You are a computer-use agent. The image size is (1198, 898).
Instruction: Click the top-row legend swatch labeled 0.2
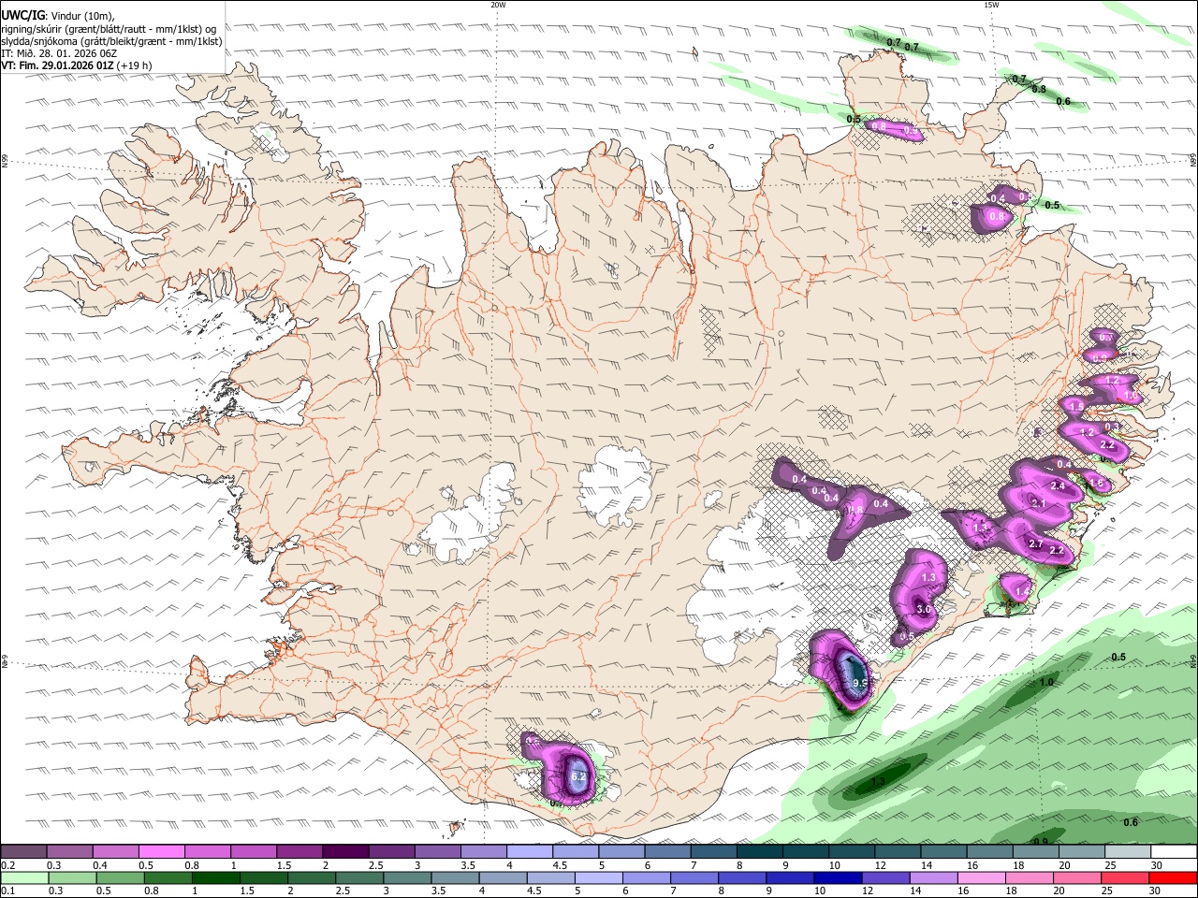(x=23, y=852)
